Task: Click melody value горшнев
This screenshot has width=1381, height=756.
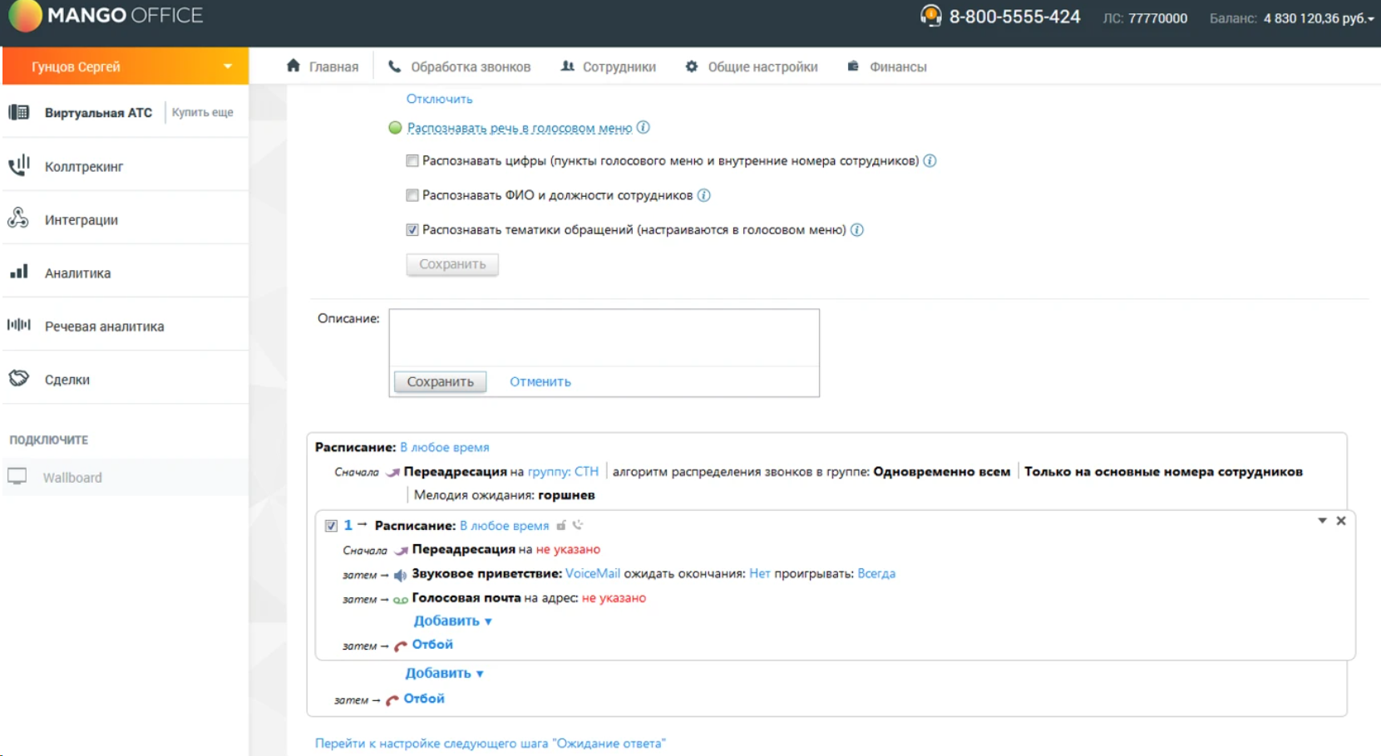Action: pyautogui.click(x=566, y=495)
